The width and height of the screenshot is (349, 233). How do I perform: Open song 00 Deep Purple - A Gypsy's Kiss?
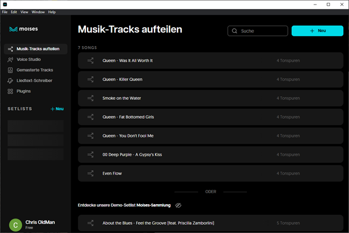(211, 155)
